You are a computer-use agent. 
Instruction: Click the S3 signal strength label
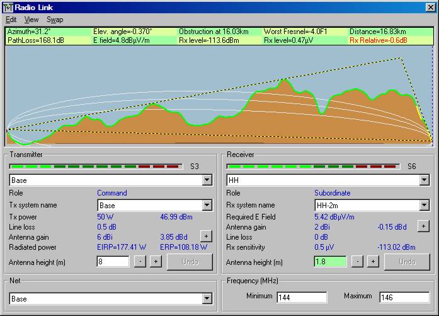tap(195, 167)
